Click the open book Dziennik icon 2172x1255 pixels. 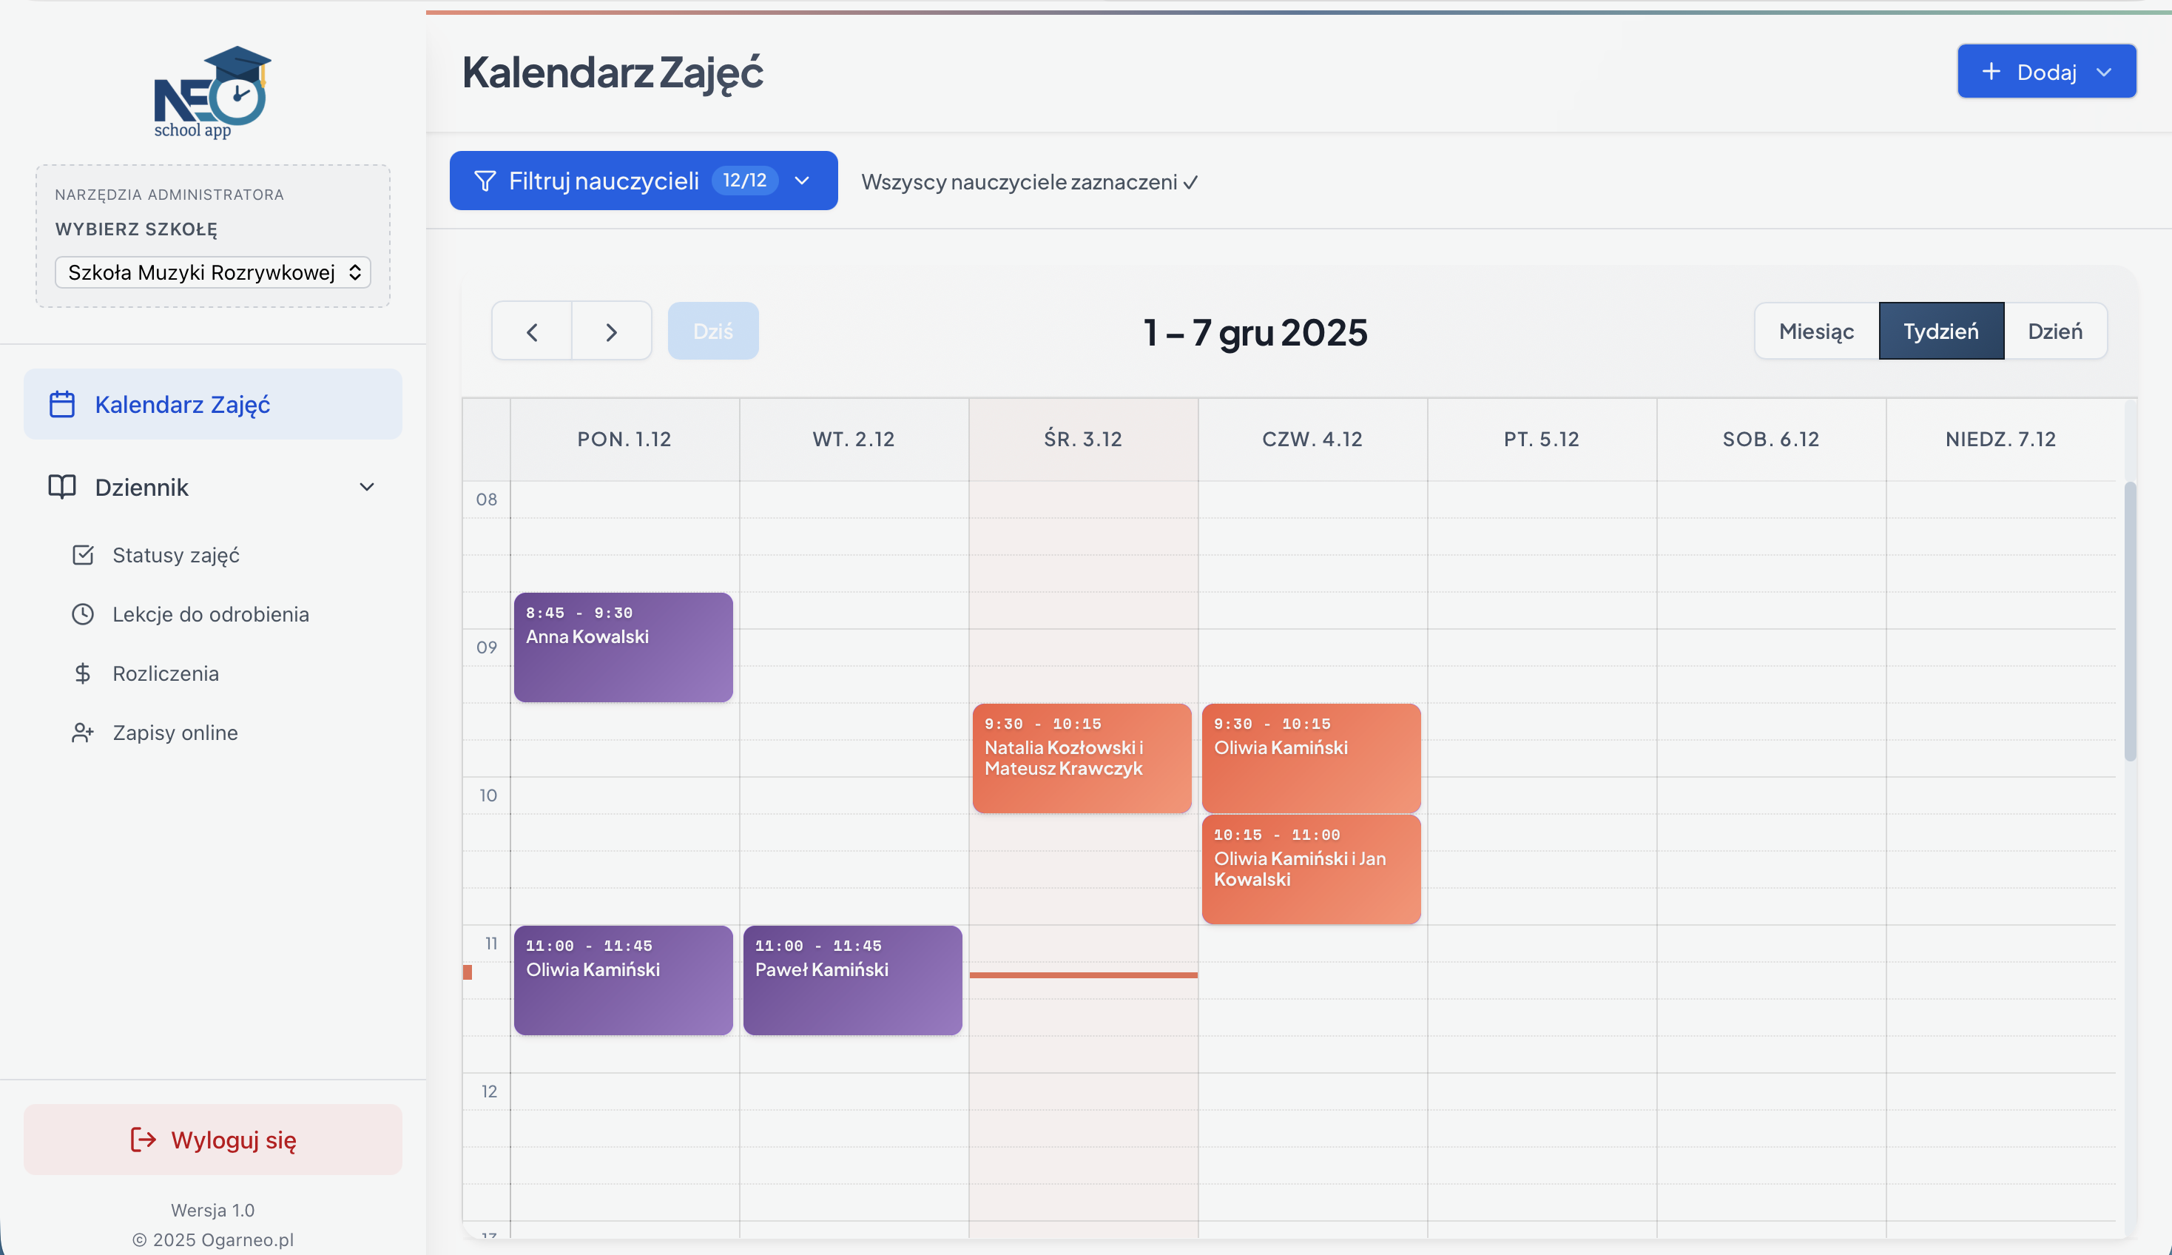[x=62, y=487]
